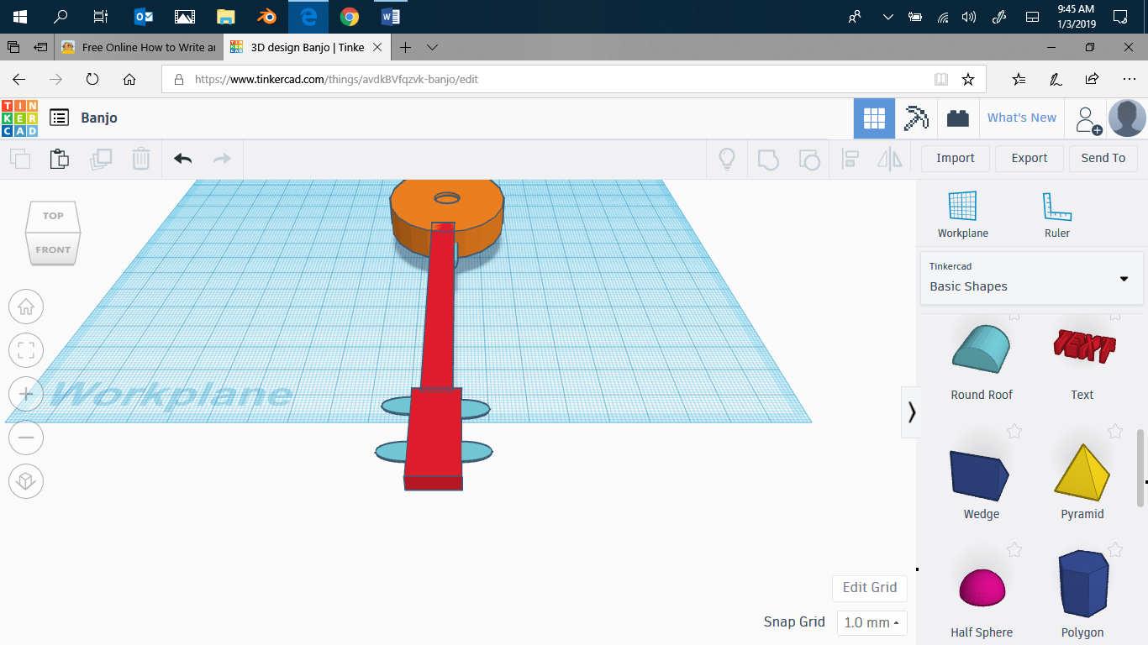Switch to the 3D design Banjo tab
The width and height of the screenshot is (1148, 645).
point(307,47)
